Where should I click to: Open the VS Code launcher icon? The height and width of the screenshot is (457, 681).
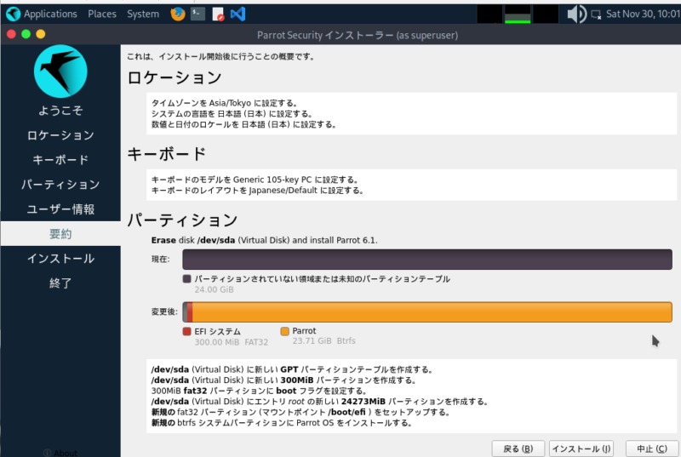point(238,14)
